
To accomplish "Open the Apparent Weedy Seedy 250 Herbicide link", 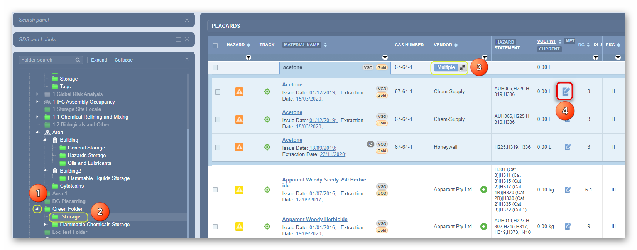I will pyautogui.click(x=324, y=183).
